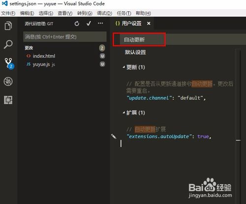Click the "default" value of update.channel
The height and width of the screenshot is (204, 246).
tap(190, 98)
